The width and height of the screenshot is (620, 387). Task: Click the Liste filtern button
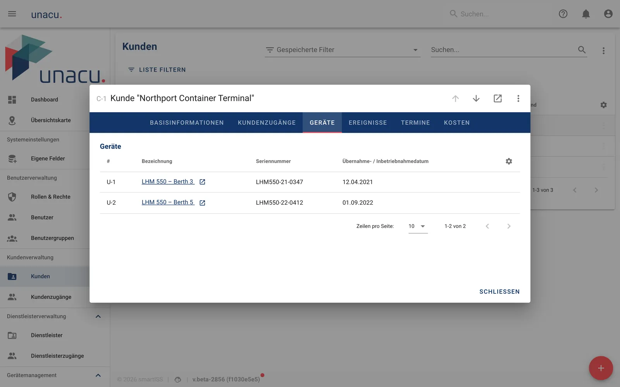point(157,70)
